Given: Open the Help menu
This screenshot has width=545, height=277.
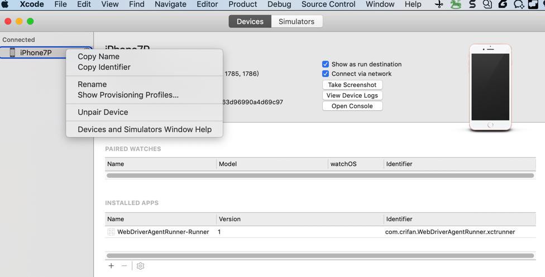Looking at the screenshot, I should coord(413,4).
